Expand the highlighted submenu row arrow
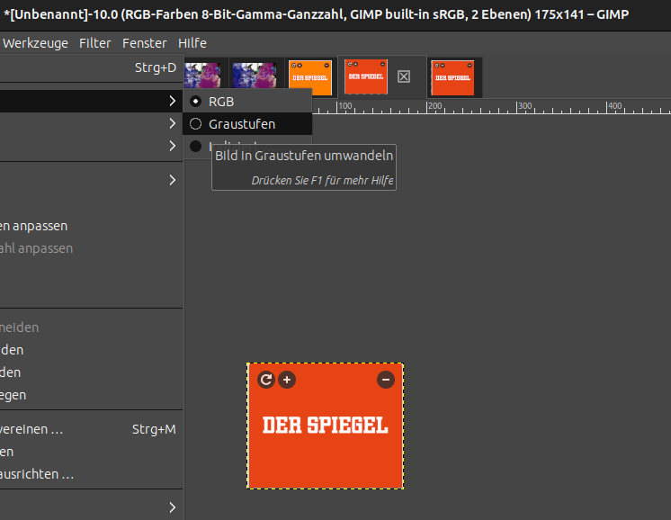Screen dimensions: 671x520 pyautogui.click(x=172, y=101)
